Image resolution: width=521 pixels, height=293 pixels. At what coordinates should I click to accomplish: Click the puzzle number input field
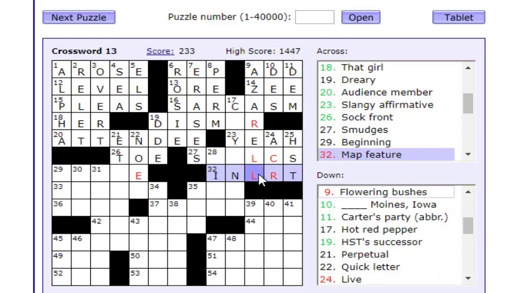point(314,17)
